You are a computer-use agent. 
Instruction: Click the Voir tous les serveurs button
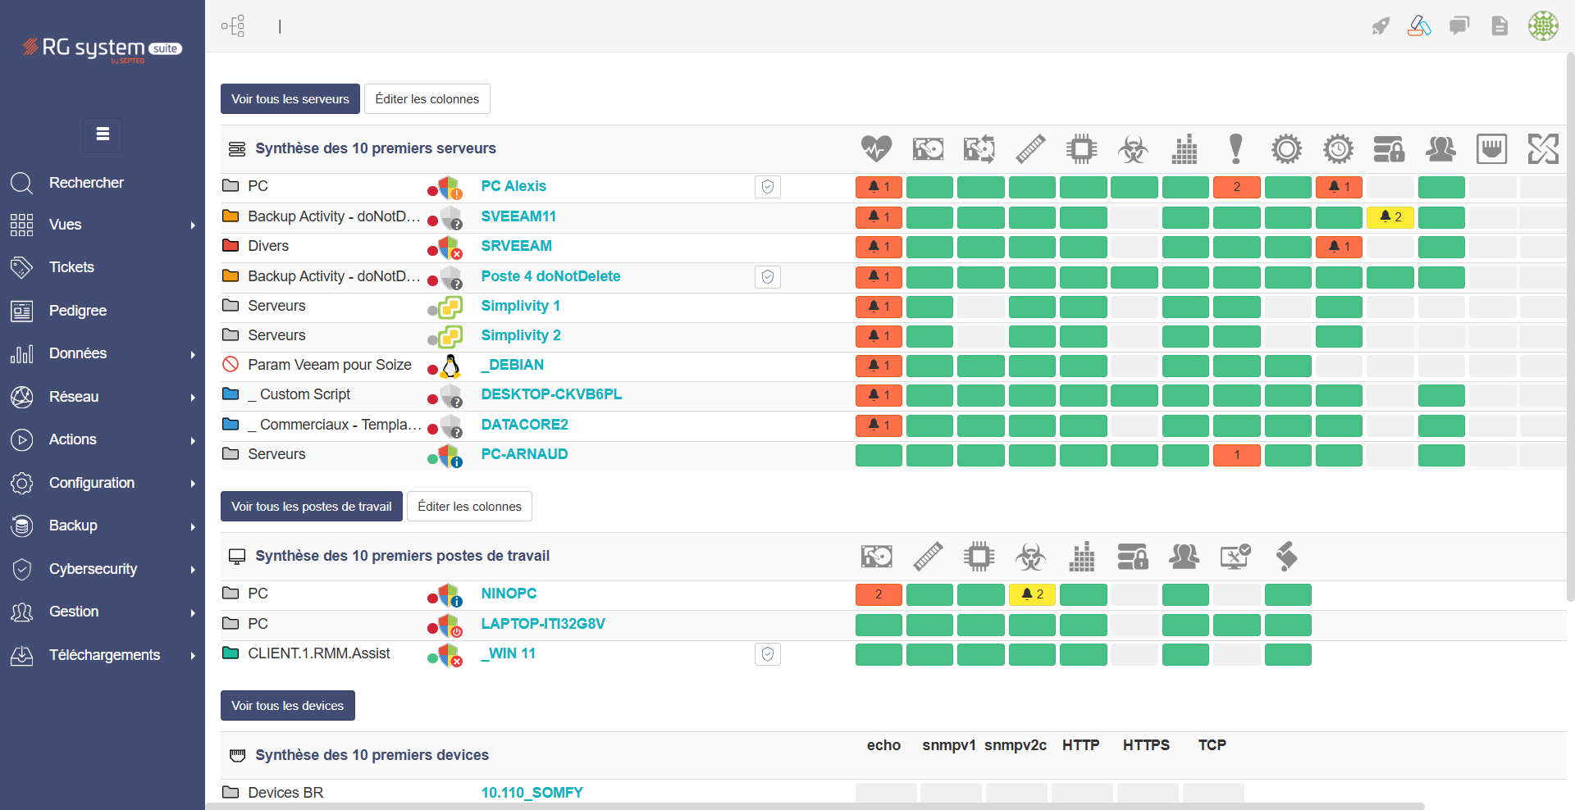pyautogui.click(x=290, y=98)
